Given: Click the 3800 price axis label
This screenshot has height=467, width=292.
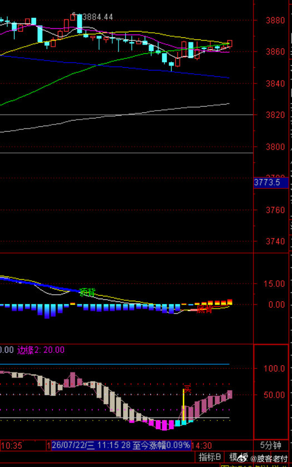Looking at the screenshot, I should (276, 147).
